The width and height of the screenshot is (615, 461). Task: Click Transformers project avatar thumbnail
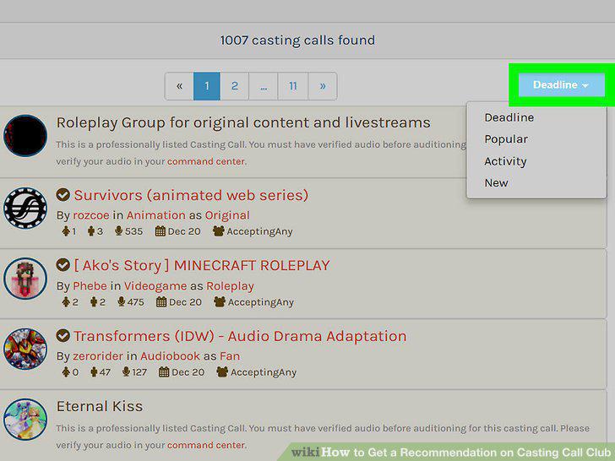click(x=25, y=349)
